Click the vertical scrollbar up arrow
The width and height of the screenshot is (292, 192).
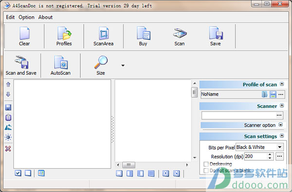(195, 83)
